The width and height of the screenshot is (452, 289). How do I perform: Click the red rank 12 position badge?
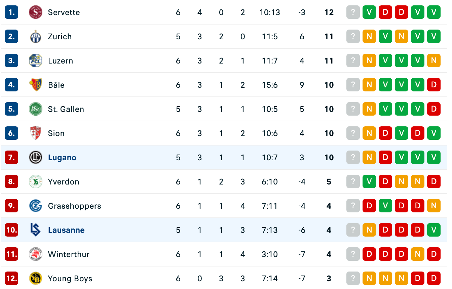pyautogui.click(x=11, y=279)
